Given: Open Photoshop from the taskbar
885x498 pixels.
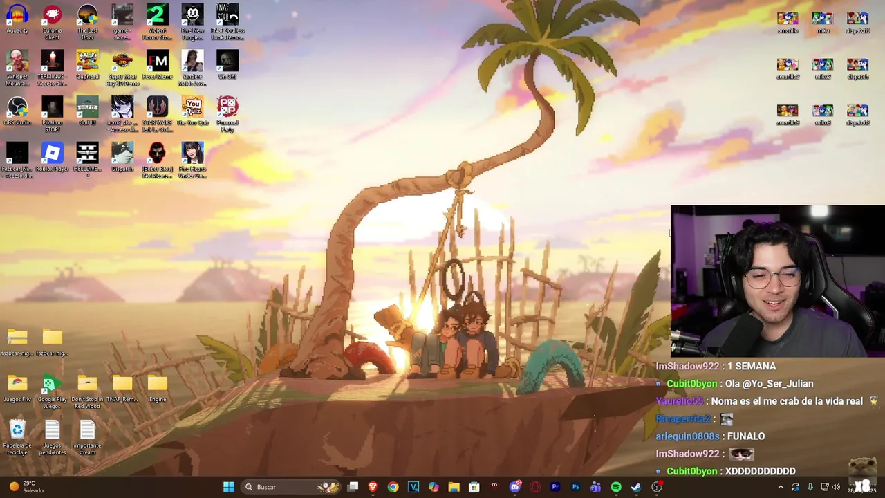Looking at the screenshot, I should (x=575, y=487).
